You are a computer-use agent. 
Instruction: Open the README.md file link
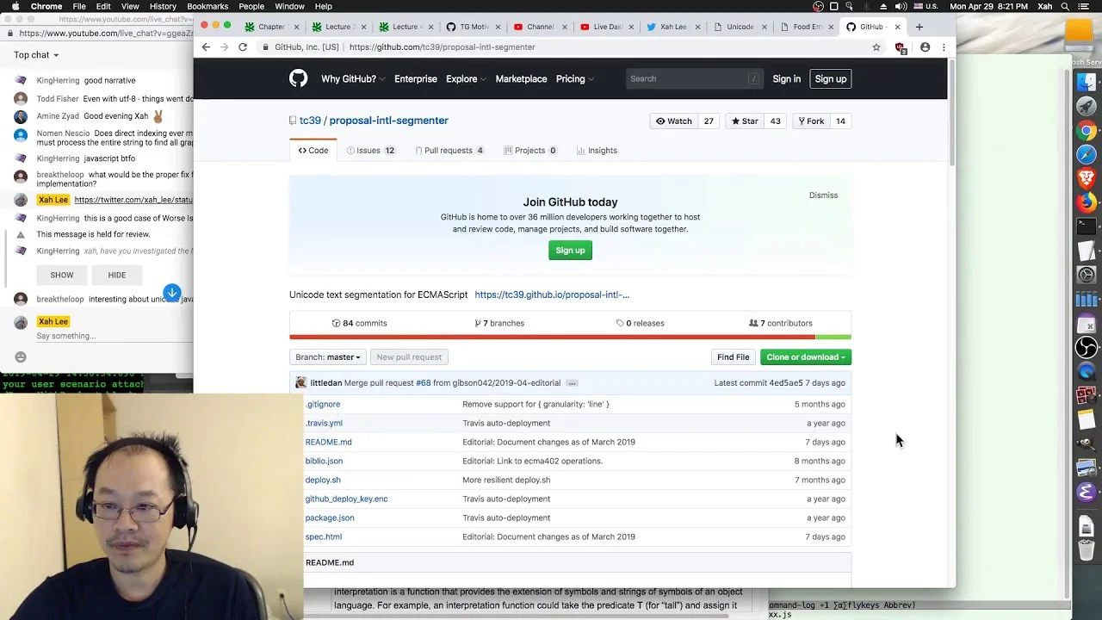click(328, 442)
